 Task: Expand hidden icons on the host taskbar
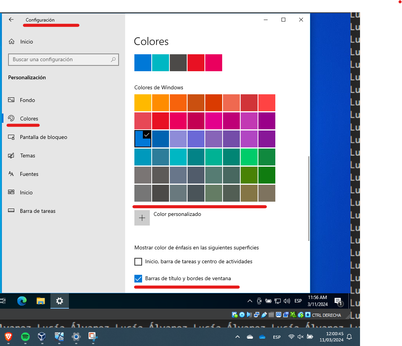pyautogui.click(x=238, y=336)
